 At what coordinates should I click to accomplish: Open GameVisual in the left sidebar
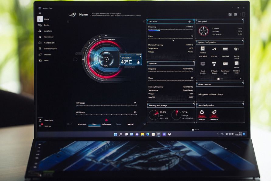(x=40, y=37)
